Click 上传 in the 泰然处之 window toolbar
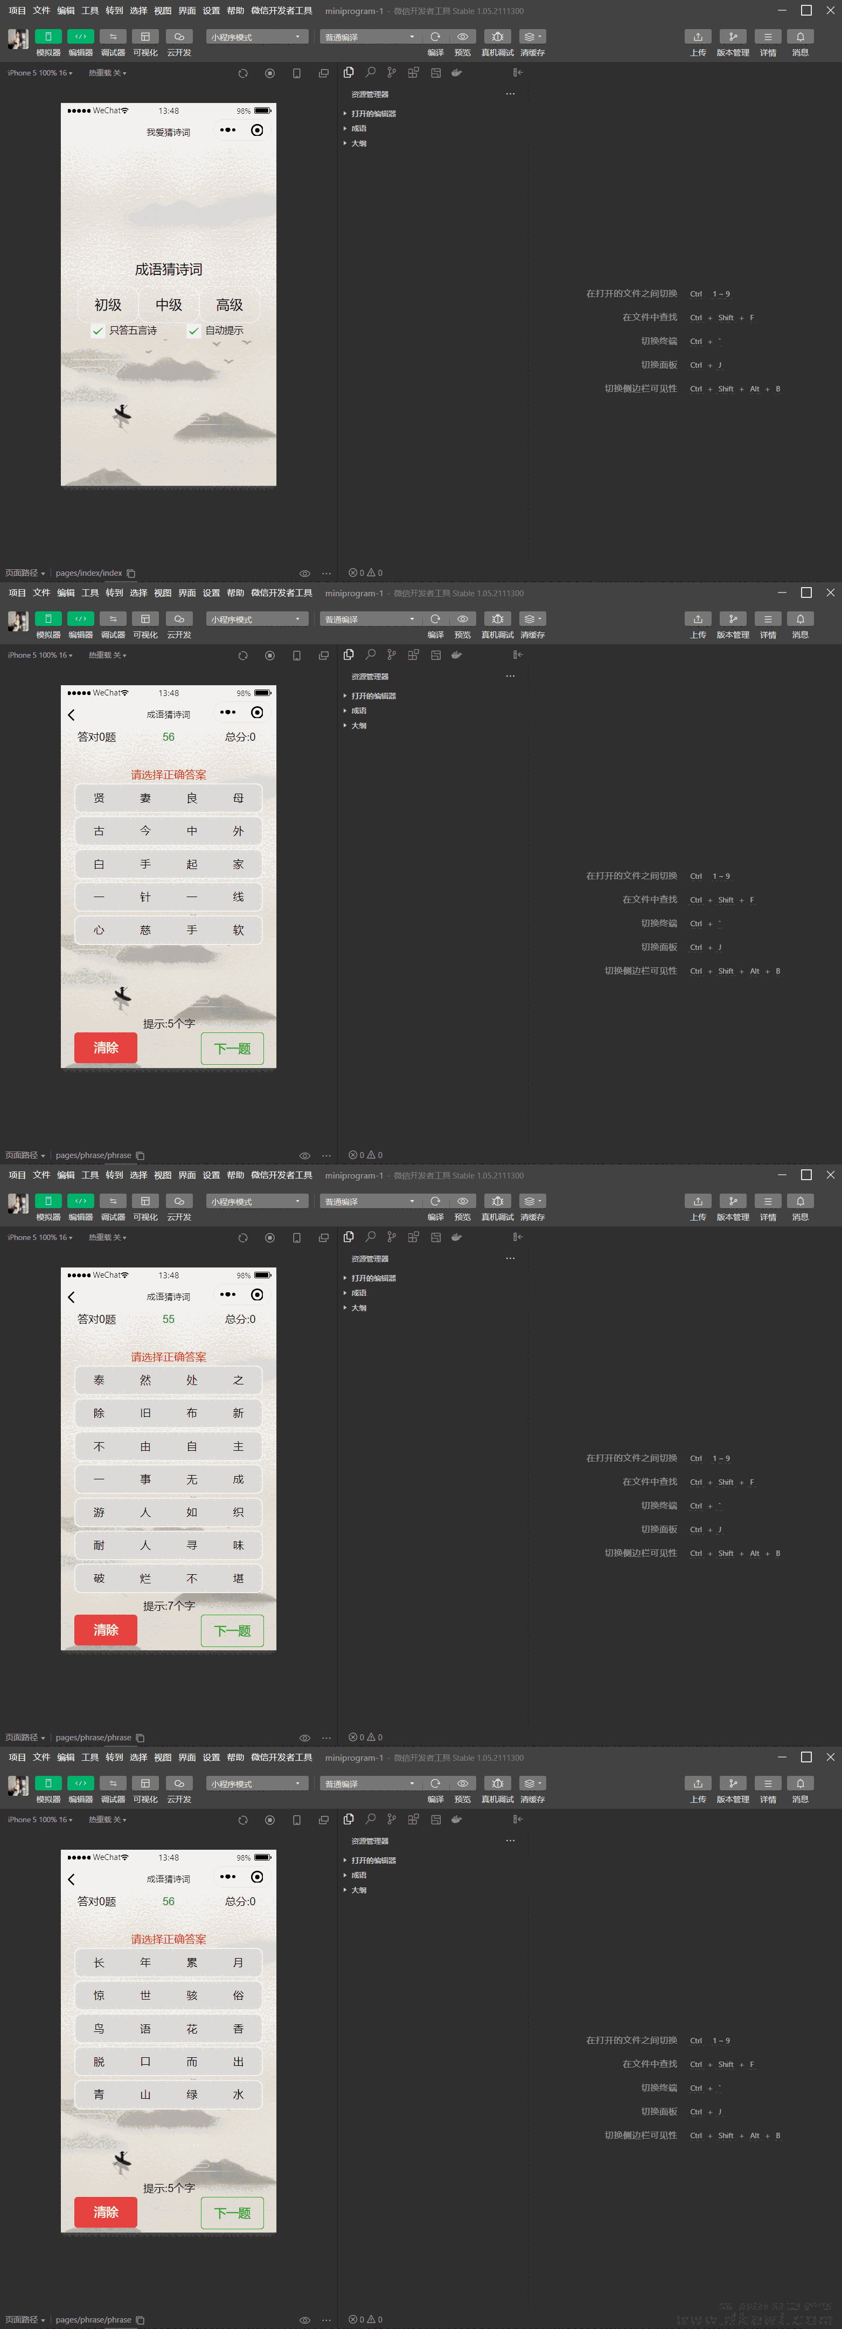Image resolution: width=842 pixels, height=2329 pixels. pyautogui.click(x=698, y=1202)
